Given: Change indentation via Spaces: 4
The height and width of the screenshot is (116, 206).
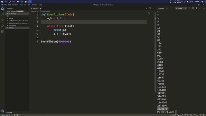Looking at the screenshot, I should coord(180,115).
